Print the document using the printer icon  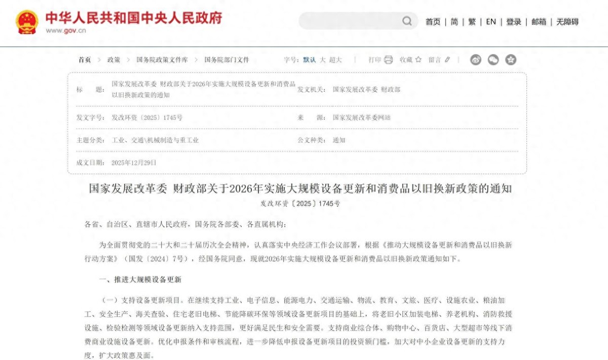[x=387, y=59]
